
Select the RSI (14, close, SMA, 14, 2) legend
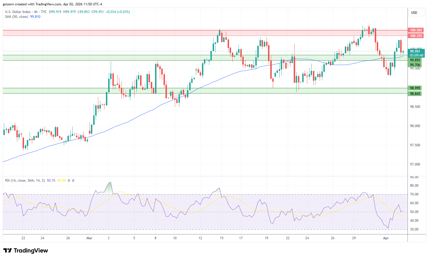click(25, 180)
